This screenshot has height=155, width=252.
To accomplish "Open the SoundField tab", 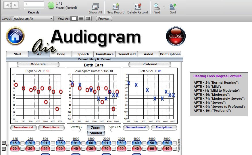I will pos(127,54).
